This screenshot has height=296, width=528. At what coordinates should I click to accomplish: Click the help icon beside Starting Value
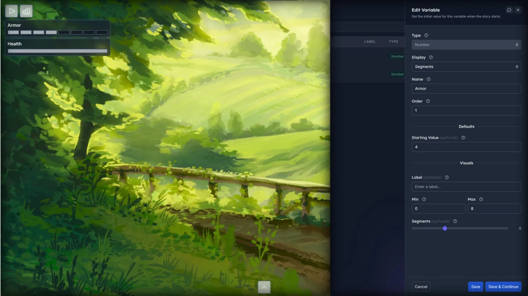click(x=463, y=138)
